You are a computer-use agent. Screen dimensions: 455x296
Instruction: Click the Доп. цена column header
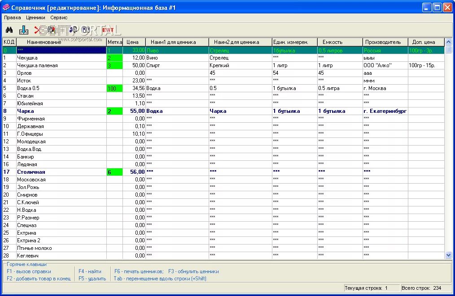pos(426,42)
